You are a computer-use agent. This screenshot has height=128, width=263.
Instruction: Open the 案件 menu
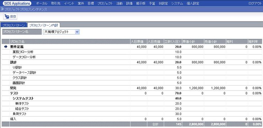[81, 4]
